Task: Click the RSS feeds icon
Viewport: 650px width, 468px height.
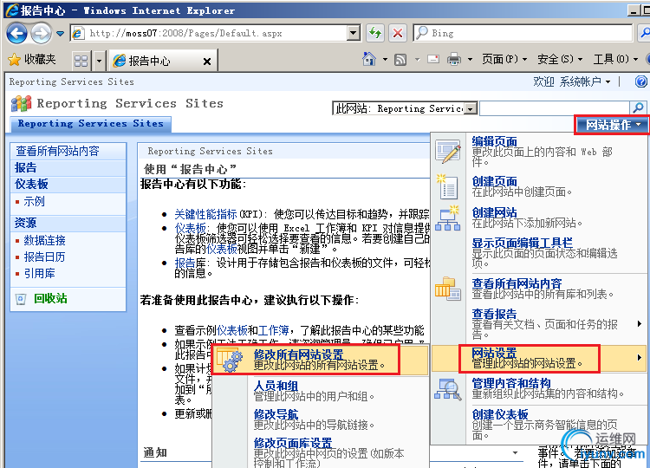Action: (x=400, y=60)
